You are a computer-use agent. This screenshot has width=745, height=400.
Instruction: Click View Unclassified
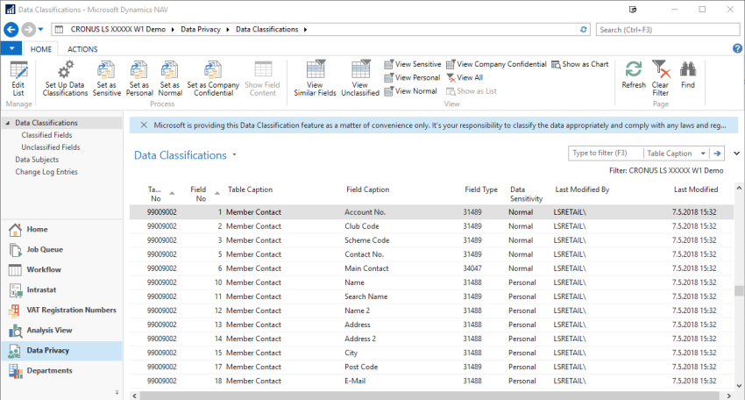(x=360, y=79)
